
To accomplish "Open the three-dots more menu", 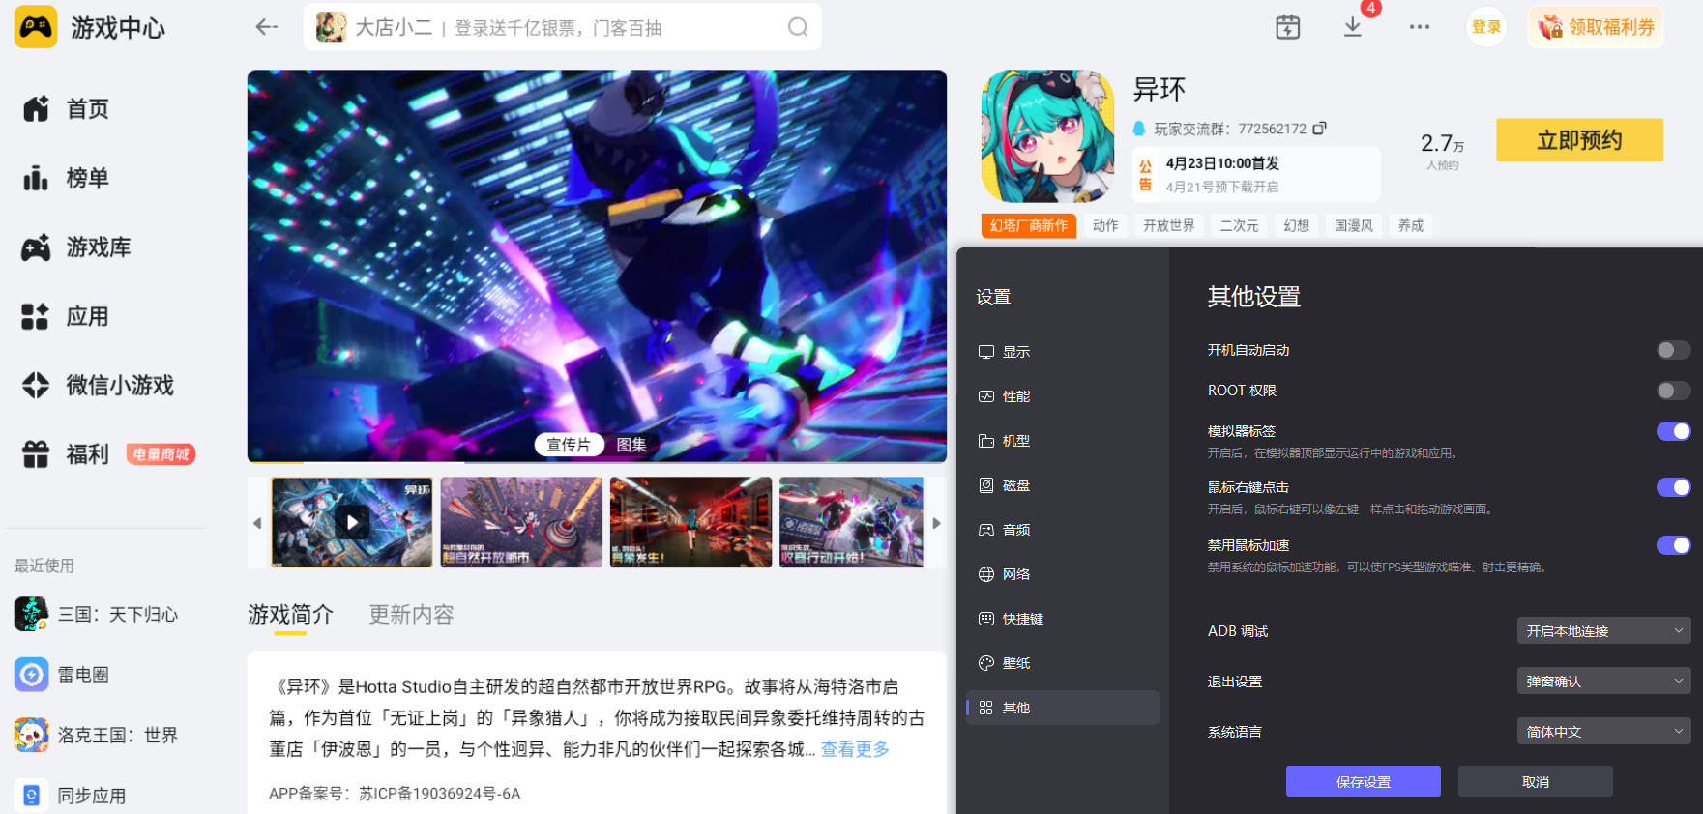I will coord(1420,27).
